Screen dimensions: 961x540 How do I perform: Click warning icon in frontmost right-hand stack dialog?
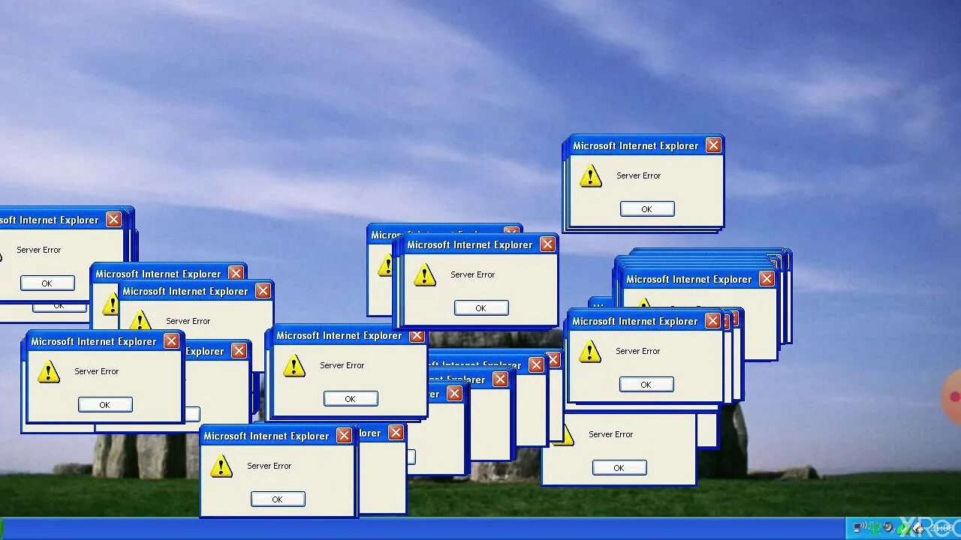[590, 352]
